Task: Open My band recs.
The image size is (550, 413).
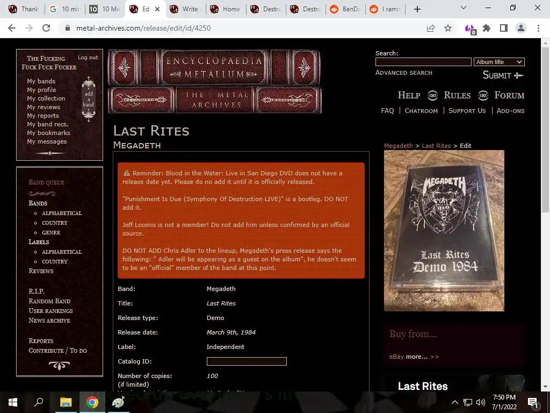Action: 48,124
